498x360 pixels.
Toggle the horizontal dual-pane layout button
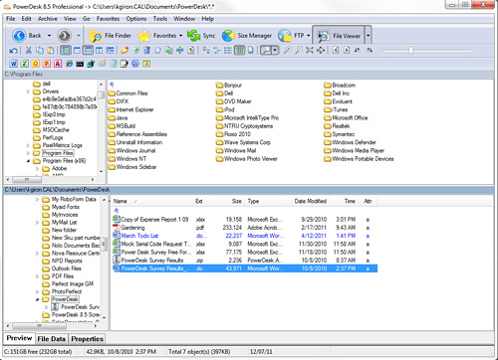tap(88, 51)
